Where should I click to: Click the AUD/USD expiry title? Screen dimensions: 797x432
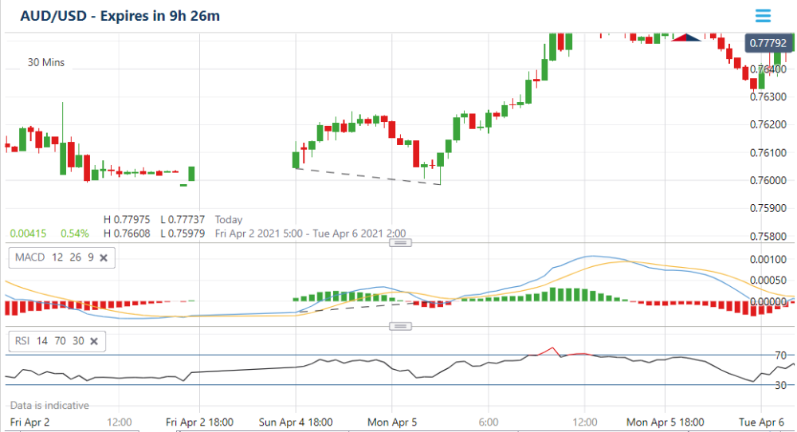click(120, 16)
